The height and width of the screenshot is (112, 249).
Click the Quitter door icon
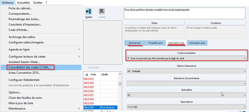pyautogui.click(x=89, y=11)
